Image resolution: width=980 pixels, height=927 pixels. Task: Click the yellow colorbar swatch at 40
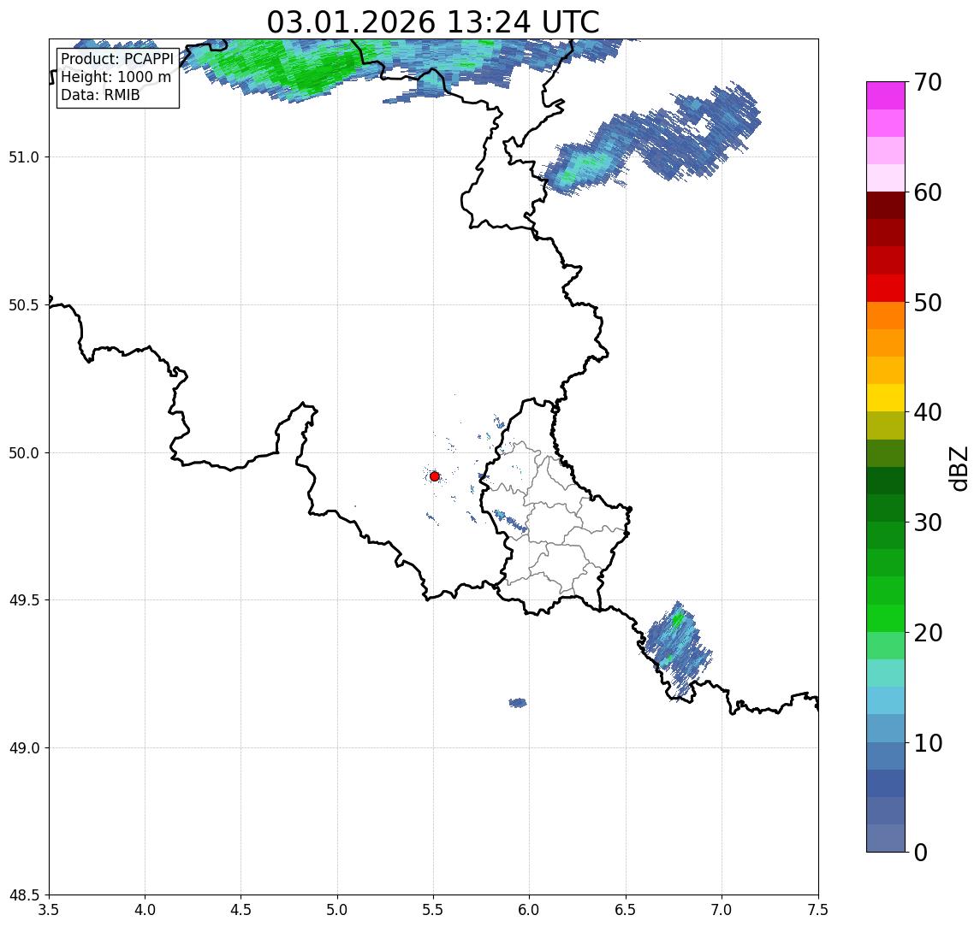pos(886,398)
